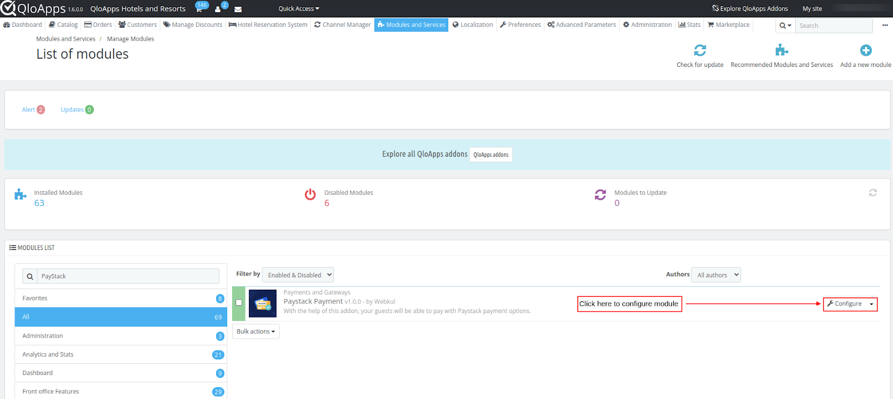Open the Preferences menu
This screenshot has height=399, width=893.
coord(520,25)
